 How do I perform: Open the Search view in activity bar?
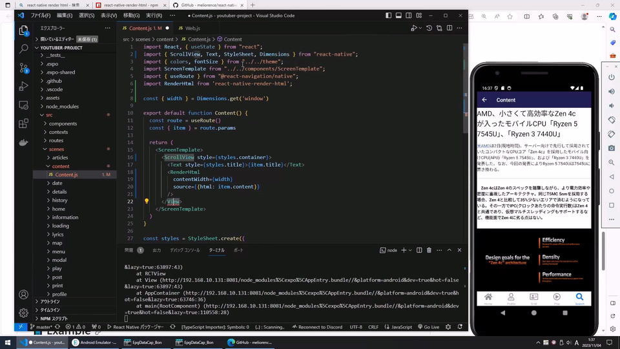23,48
